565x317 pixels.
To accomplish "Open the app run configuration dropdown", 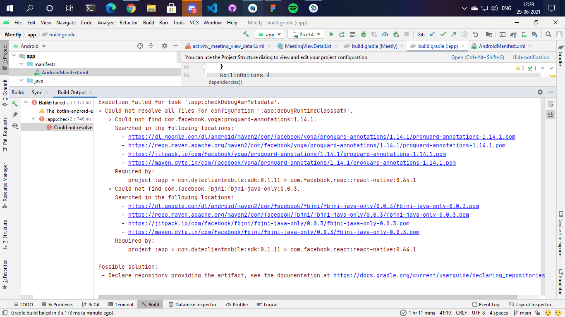I will 269,35.
